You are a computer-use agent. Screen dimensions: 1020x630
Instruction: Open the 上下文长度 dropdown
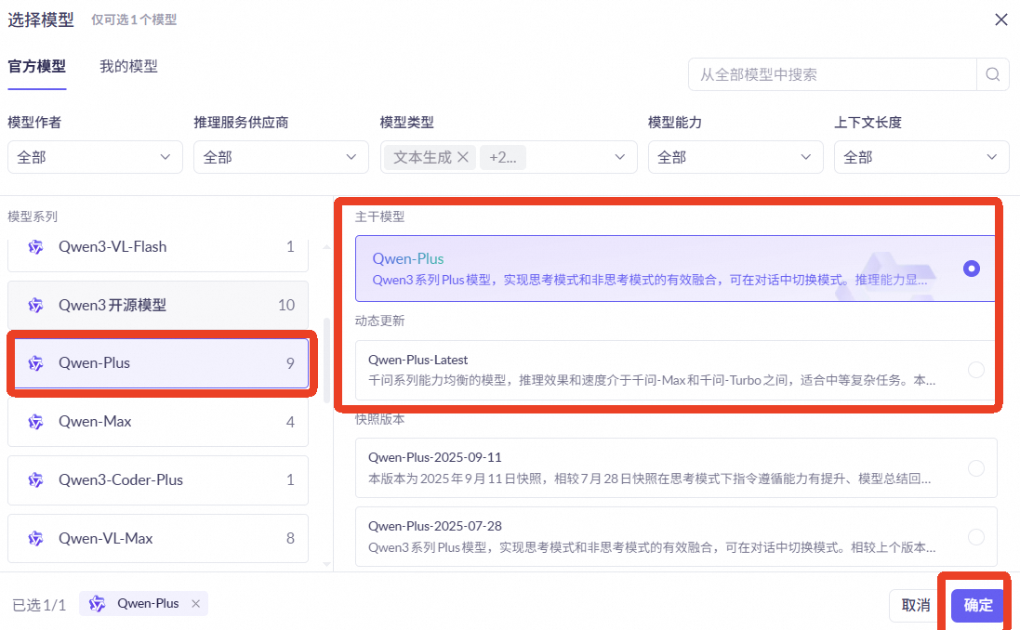[921, 157]
